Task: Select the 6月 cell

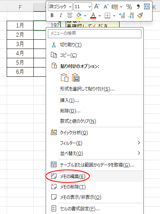Action: [x=20, y=72]
